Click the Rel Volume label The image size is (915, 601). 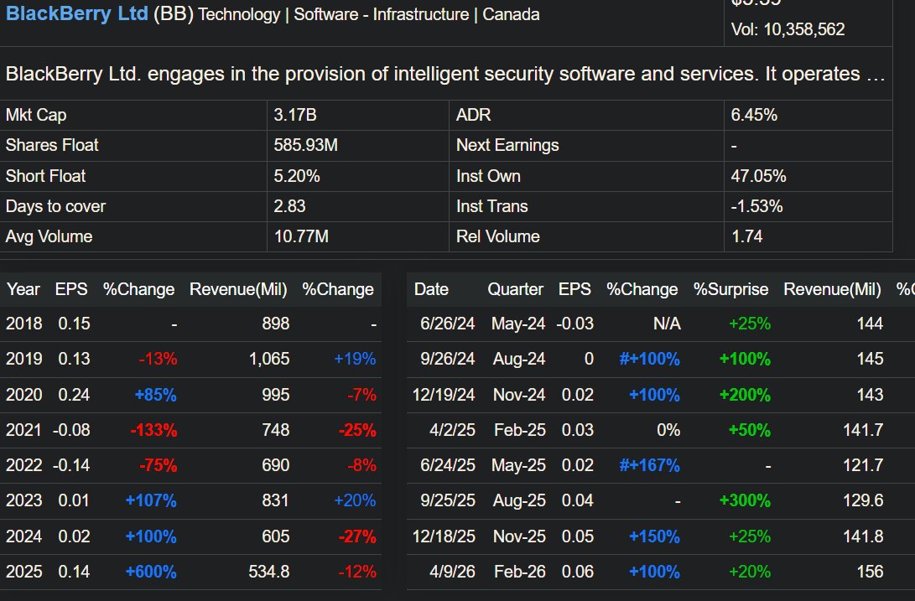[x=498, y=236]
